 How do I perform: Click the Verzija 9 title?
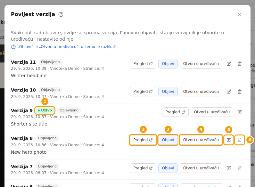pyautogui.click(x=22, y=110)
